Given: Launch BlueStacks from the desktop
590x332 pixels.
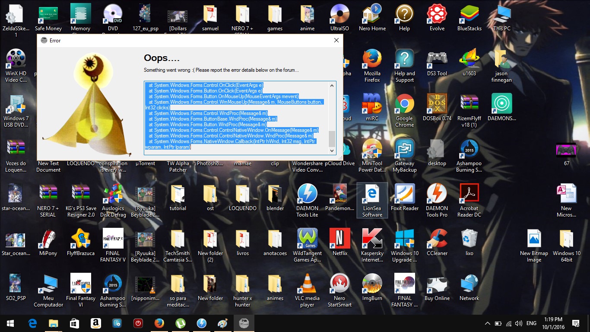Looking at the screenshot, I should click(469, 18).
